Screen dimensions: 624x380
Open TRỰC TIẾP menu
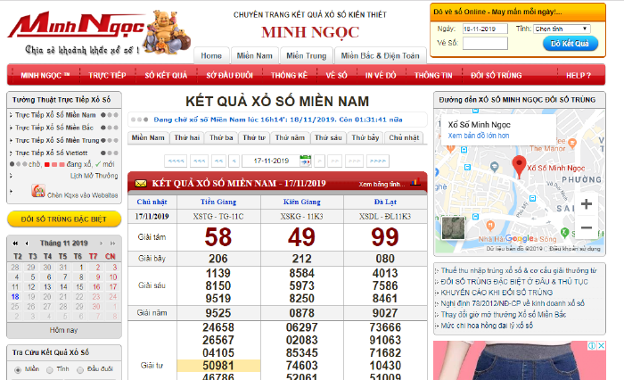click(x=107, y=75)
